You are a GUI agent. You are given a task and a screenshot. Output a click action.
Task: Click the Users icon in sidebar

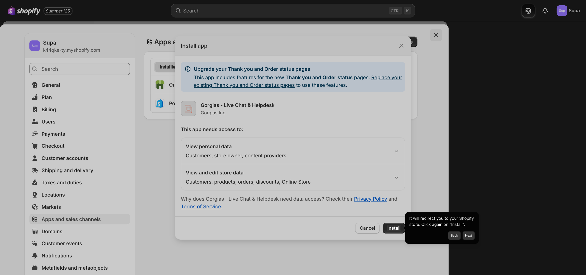(x=35, y=122)
